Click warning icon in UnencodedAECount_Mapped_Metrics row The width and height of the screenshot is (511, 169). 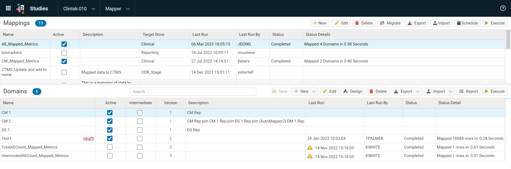coord(310,156)
